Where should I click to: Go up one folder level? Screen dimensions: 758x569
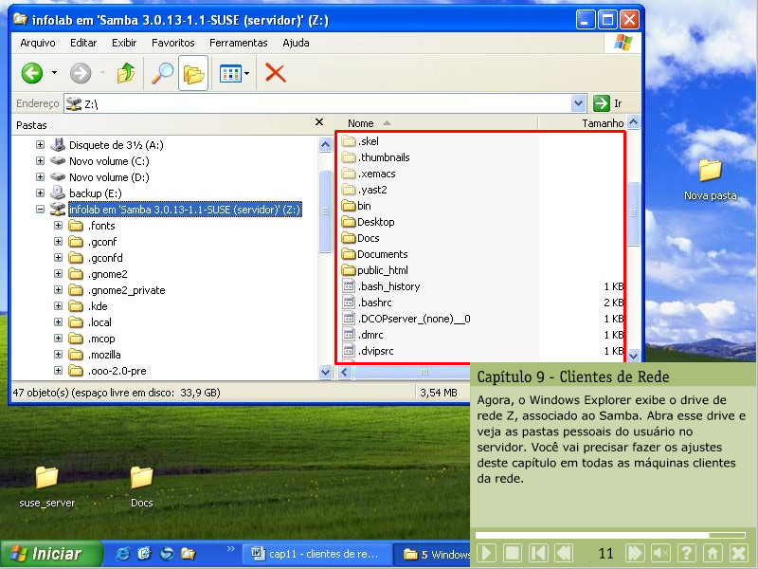click(125, 73)
